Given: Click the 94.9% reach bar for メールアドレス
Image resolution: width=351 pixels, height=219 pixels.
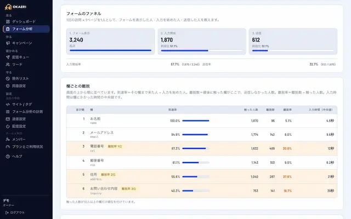Looking at the screenshot, I should click(x=196, y=135).
